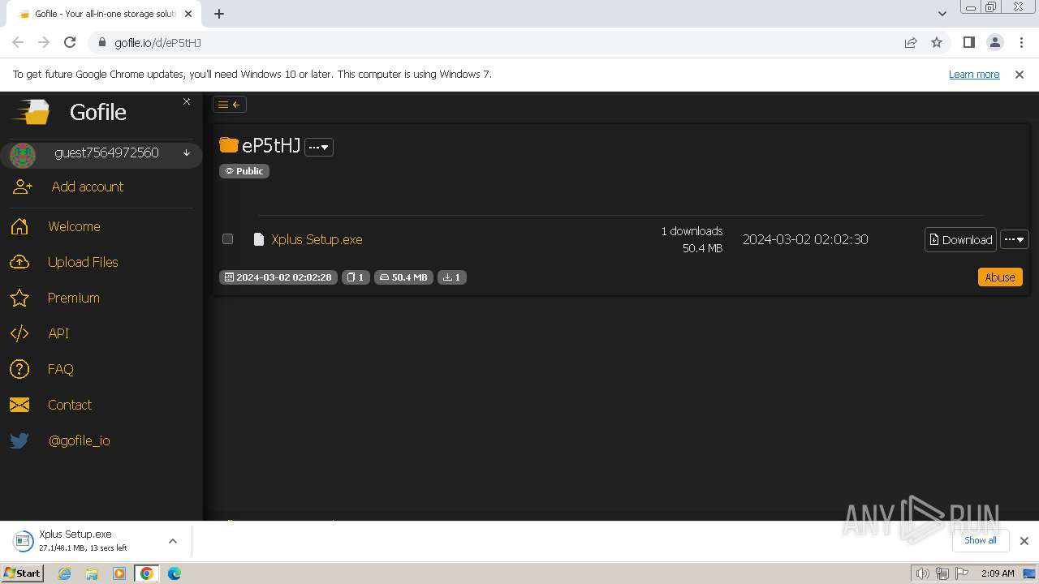The height and width of the screenshot is (584, 1039).
Task: Click the Gofile logo icon
Action: pos(31,112)
